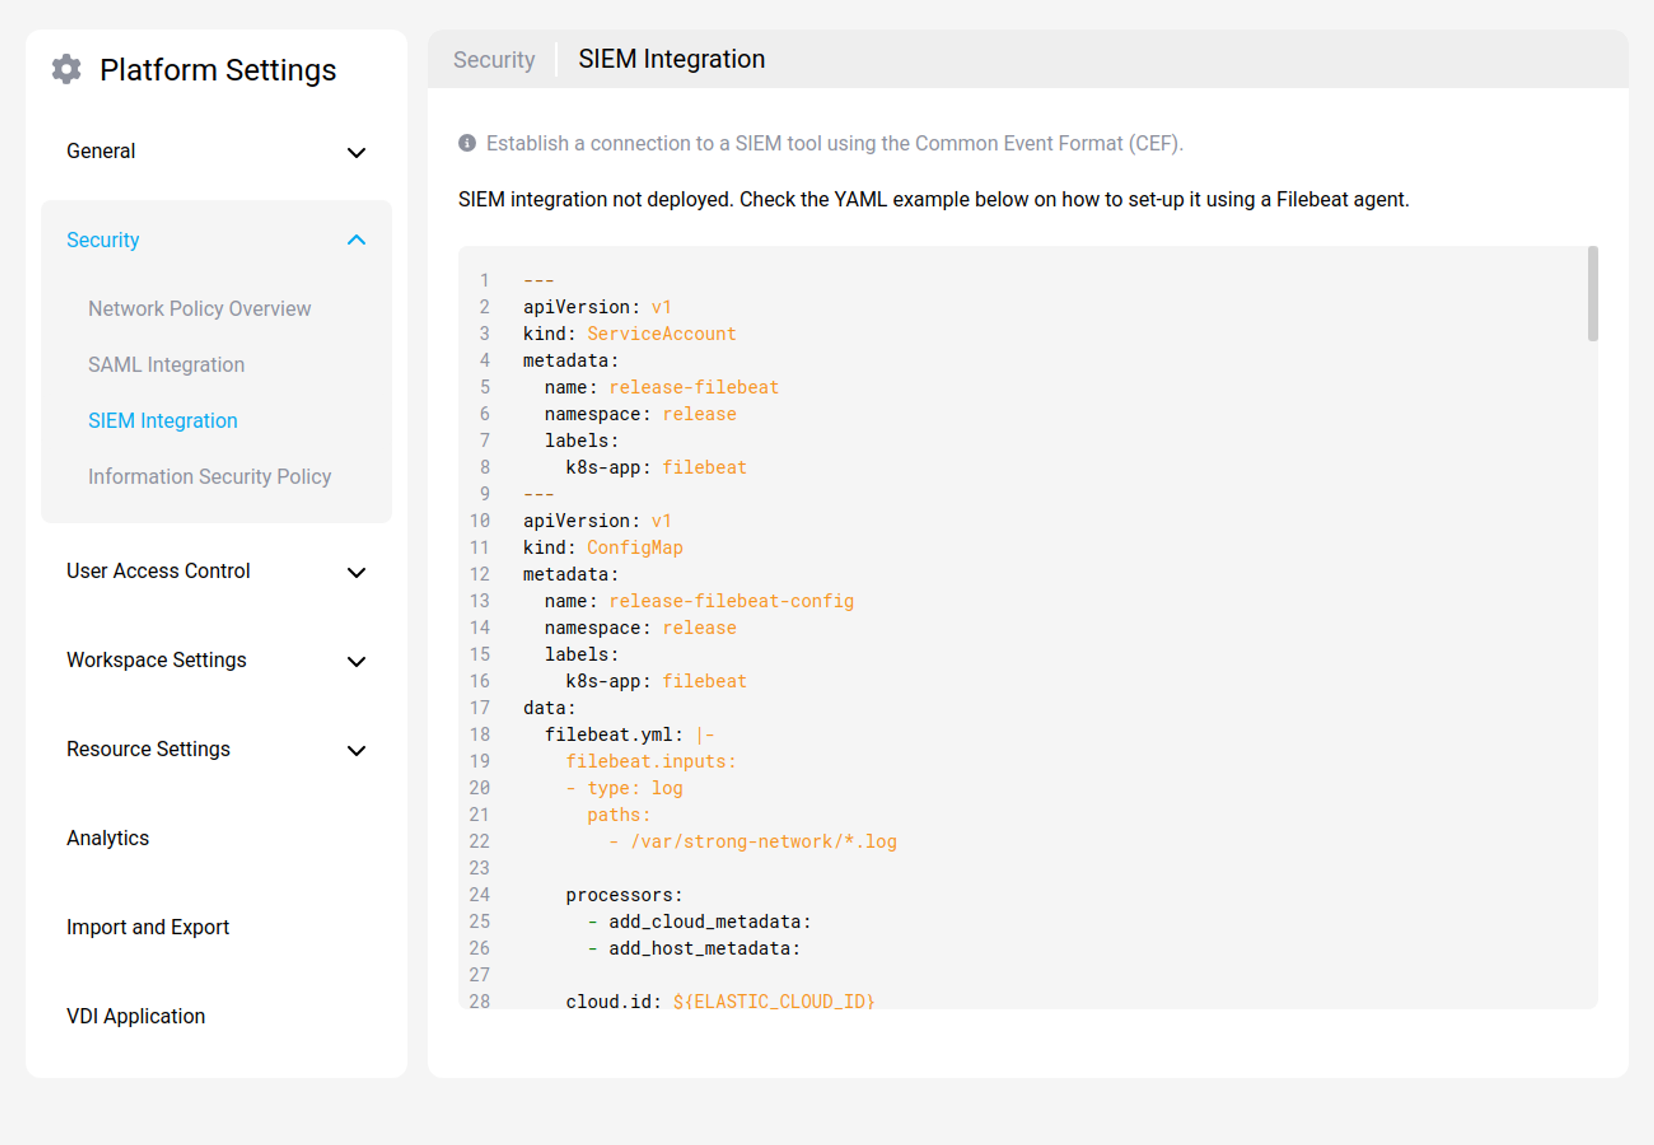
Task: Open VDI Application settings
Action: click(x=135, y=1016)
